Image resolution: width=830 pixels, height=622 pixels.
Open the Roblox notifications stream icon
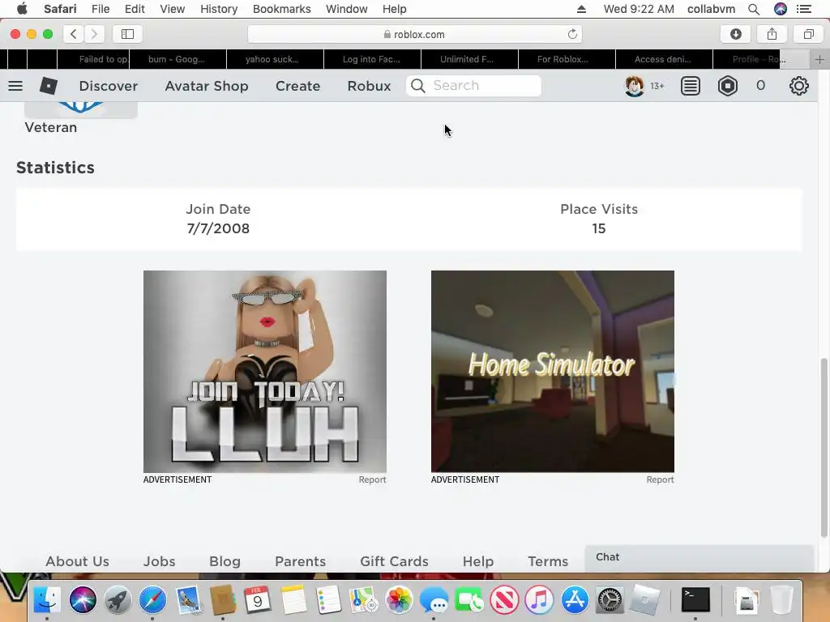691,86
